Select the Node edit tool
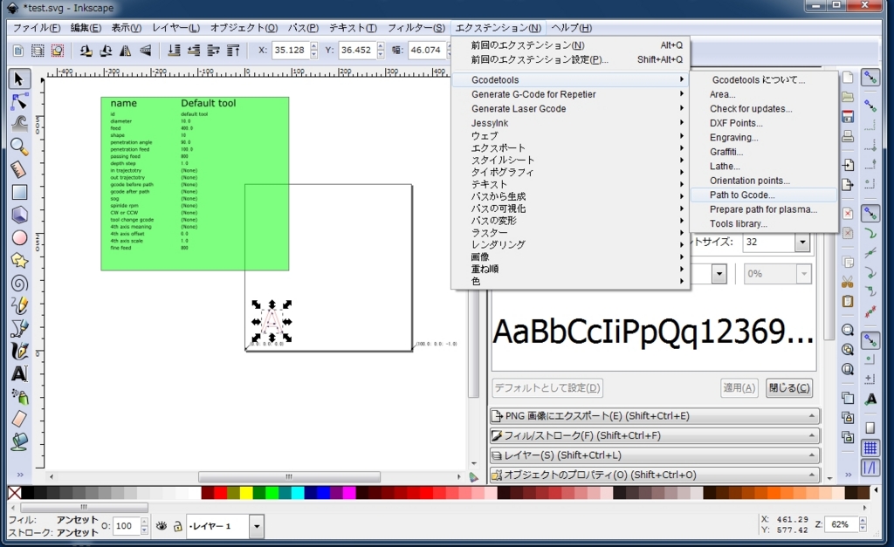 point(19,102)
